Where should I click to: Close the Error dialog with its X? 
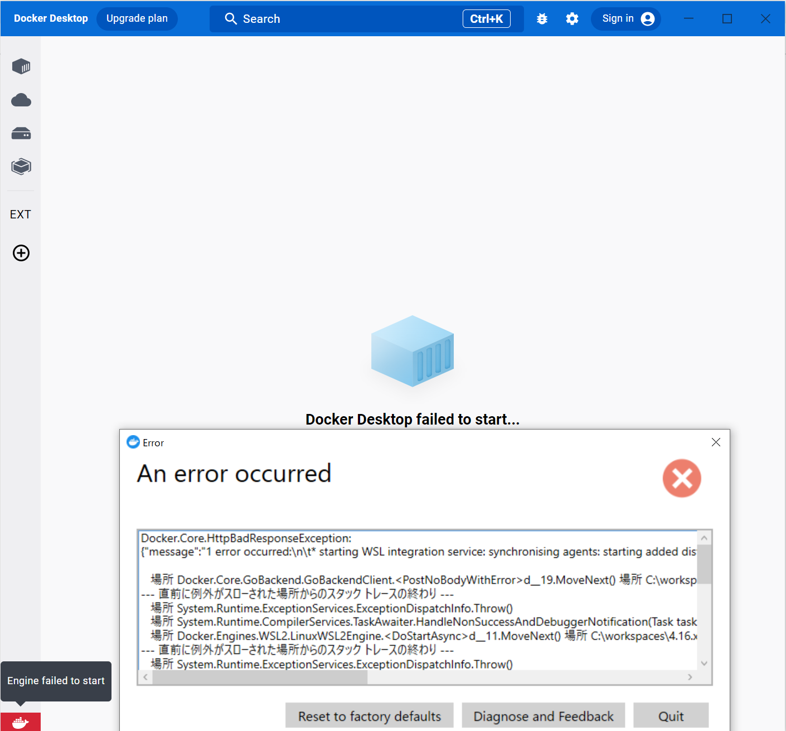pyautogui.click(x=716, y=442)
